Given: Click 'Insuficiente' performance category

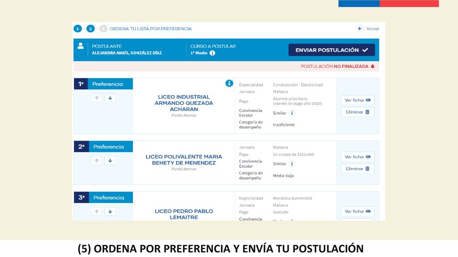Looking at the screenshot, I should [284, 125].
